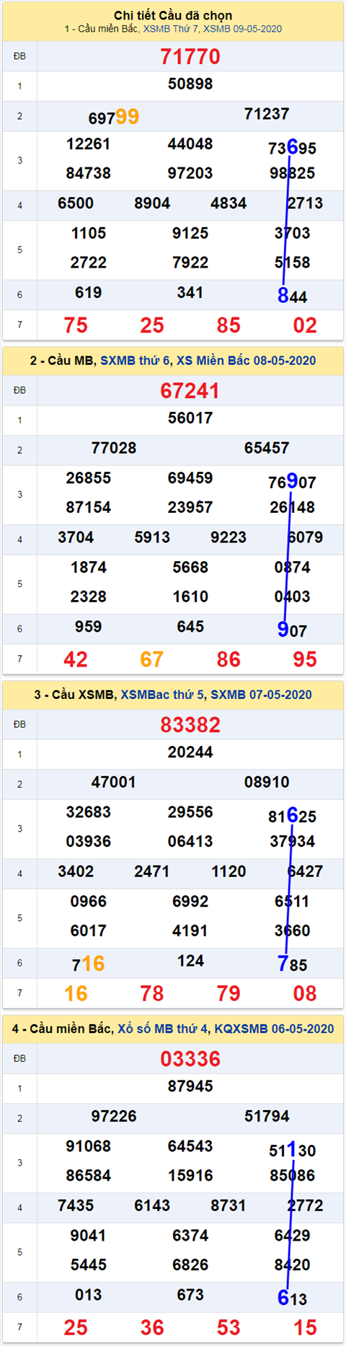Click fourth prize number 6500

pyautogui.click(x=76, y=203)
